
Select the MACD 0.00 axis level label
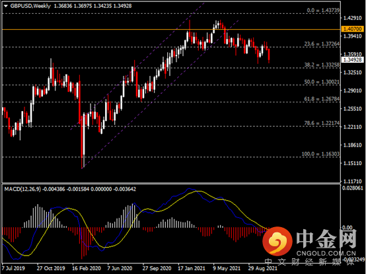pos(348,227)
